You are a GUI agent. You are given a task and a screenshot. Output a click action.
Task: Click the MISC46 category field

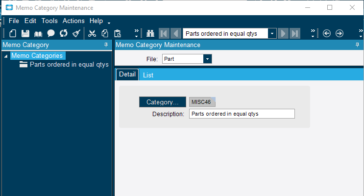(202, 102)
